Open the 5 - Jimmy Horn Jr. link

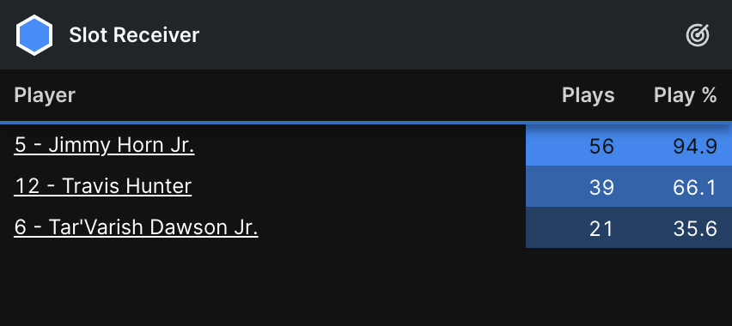pos(104,145)
